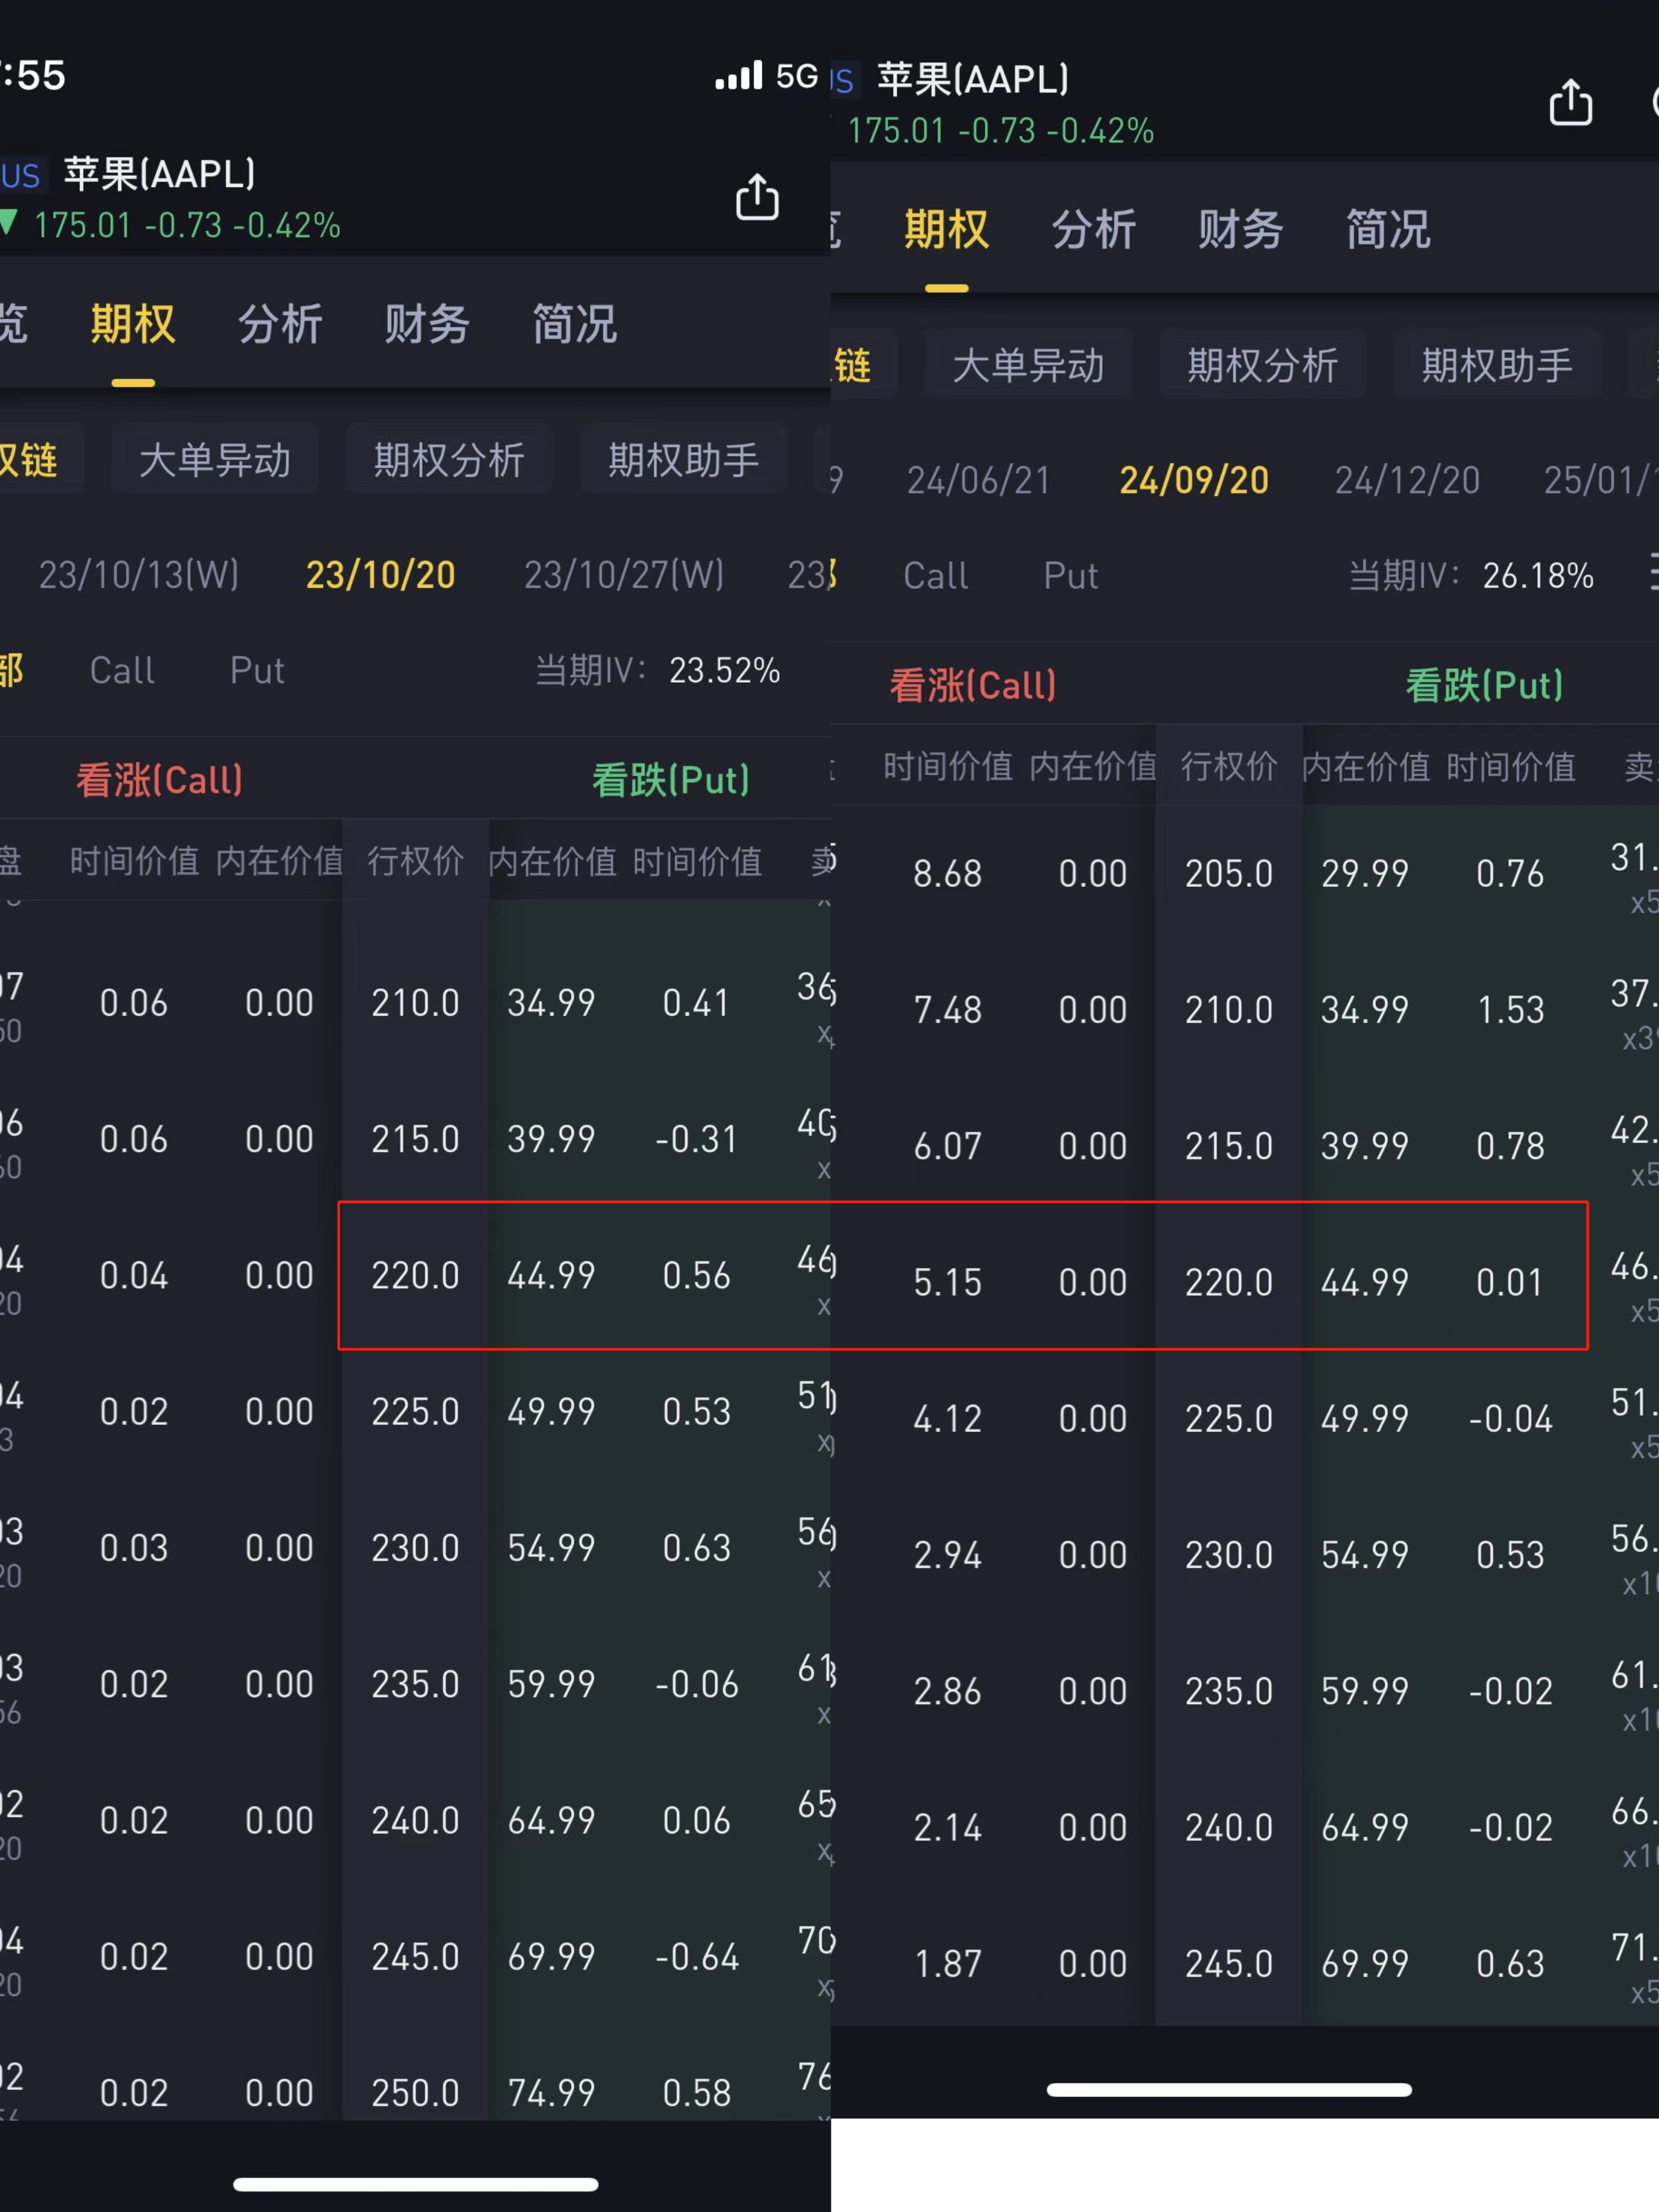Select strike 210.0 in right screenshot
This screenshot has width=1659, height=2212.
(x=1229, y=1010)
